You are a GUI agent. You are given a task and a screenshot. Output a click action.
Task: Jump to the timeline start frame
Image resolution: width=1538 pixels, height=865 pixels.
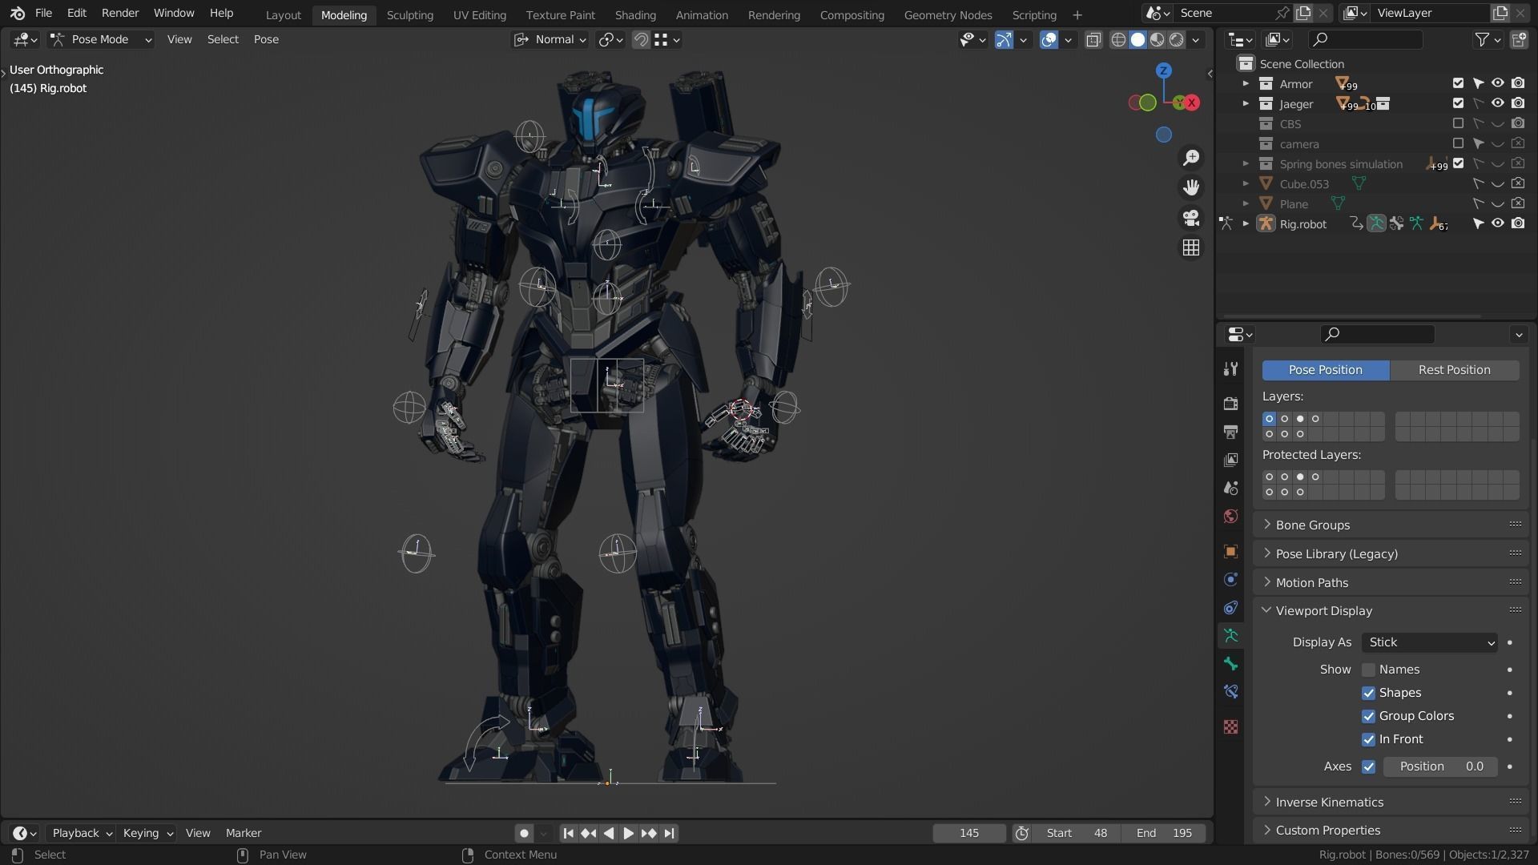(x=568, y=833)
